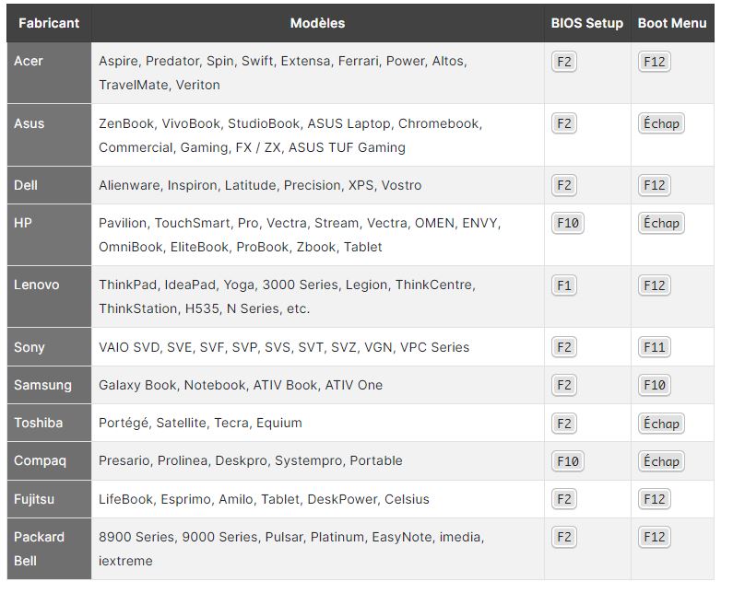The width and height of the screenshot is (733, 593).
Task: Select the F10 BIOS key for Compaq
Action: click(568, 461)
